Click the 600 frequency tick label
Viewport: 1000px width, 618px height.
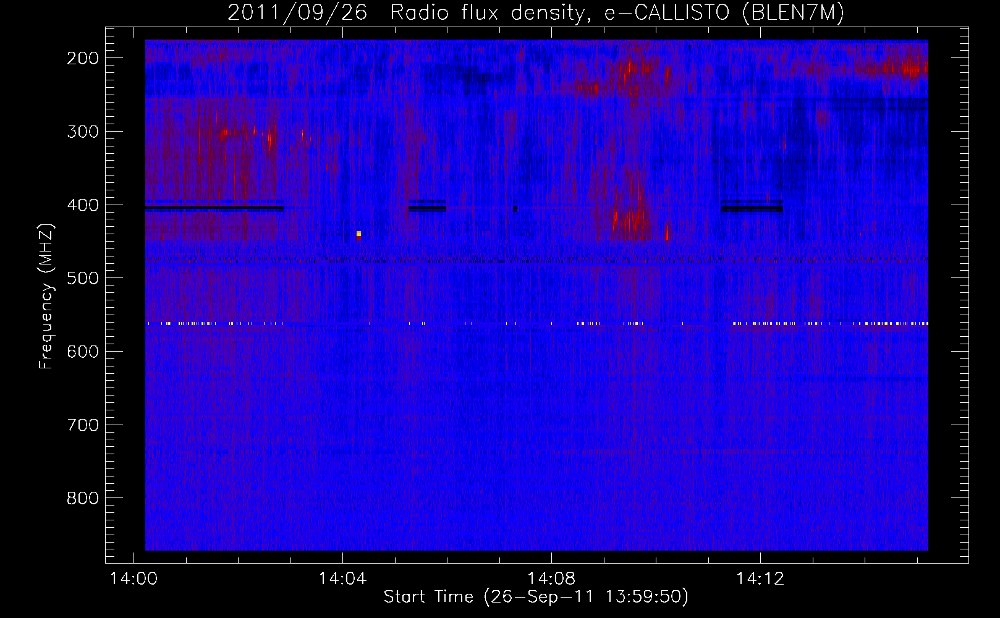[x=83, y=352]
